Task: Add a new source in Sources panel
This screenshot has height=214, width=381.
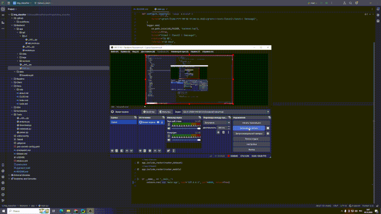Action: click(140, 151)
